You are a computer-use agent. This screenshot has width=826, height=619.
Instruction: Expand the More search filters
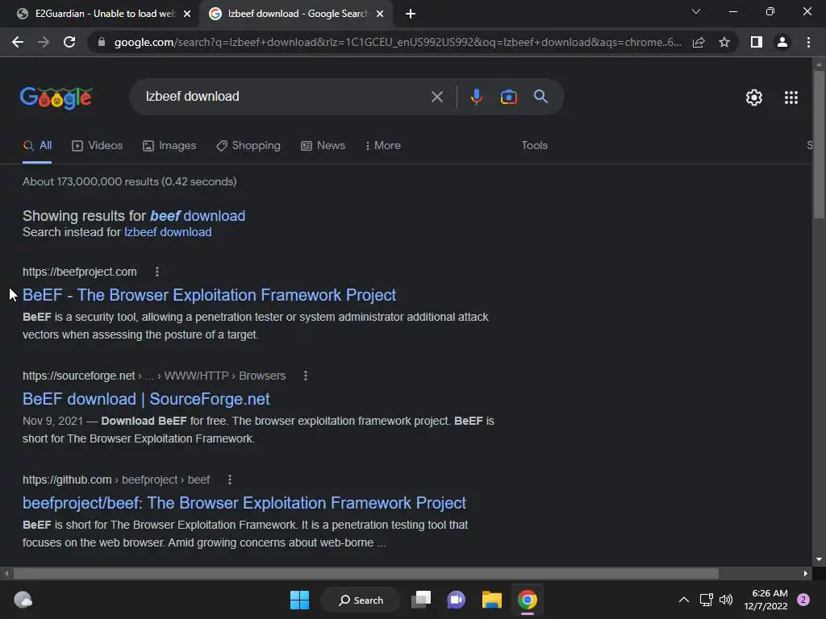click(382, 146)
